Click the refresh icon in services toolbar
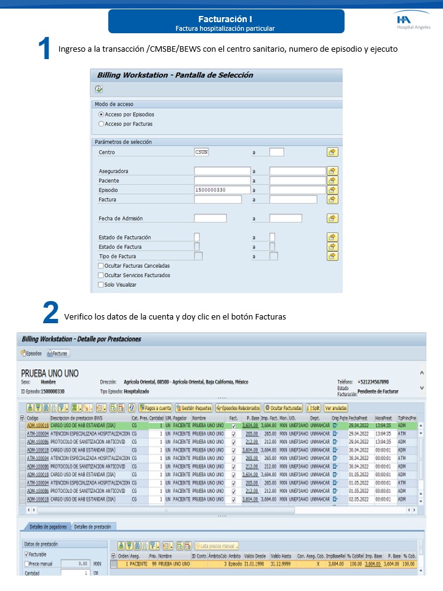 coord(131,408)
